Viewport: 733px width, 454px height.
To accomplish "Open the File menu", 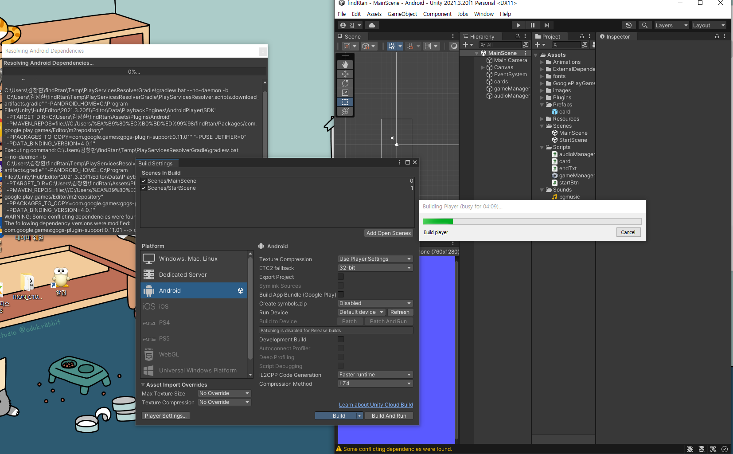I will point(342,14).
